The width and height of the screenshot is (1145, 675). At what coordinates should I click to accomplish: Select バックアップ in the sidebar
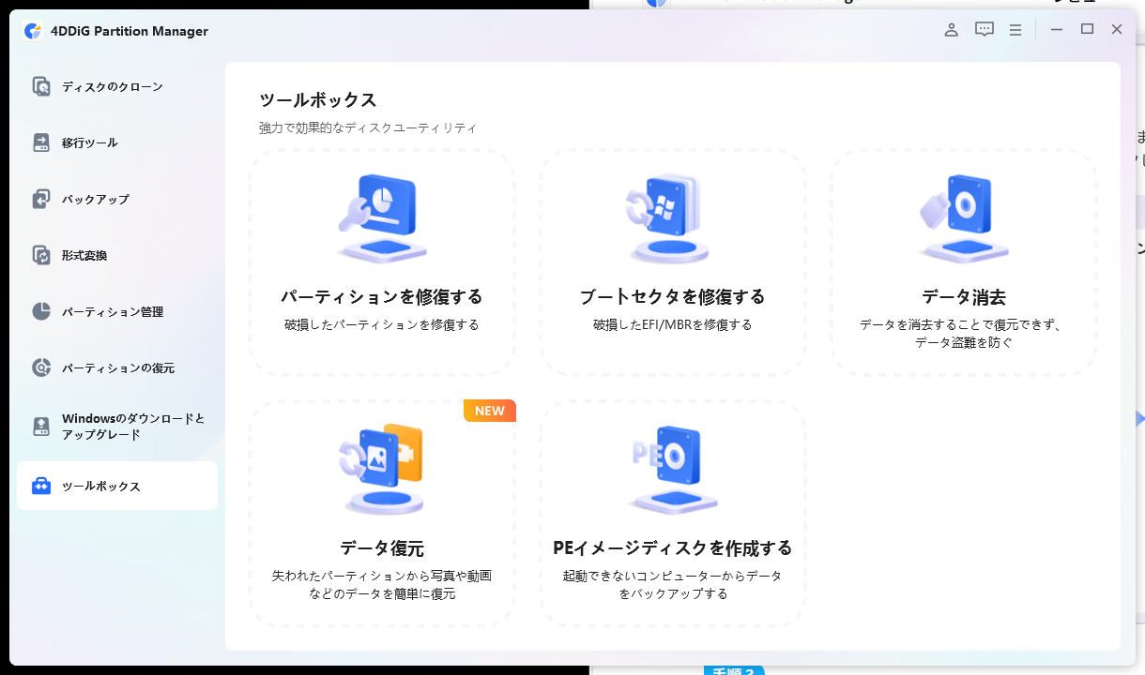coord(117,200)
